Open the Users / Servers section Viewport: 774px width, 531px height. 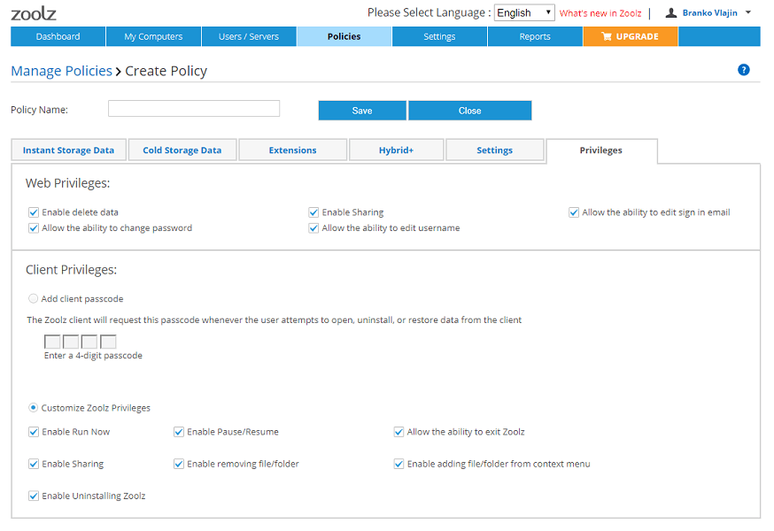(249, 36)
